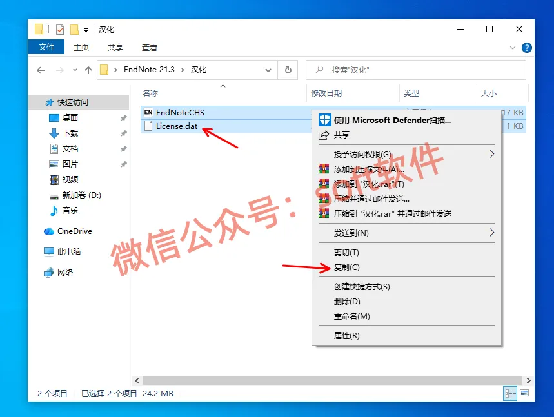This screenshot has height=417, width=554.
Task: Open the address bar history dropdown
Action: coord(268,70)
